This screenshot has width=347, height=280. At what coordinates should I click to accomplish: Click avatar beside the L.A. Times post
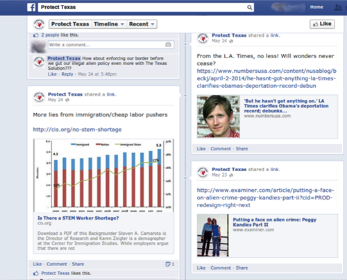(x=203, y=38)
